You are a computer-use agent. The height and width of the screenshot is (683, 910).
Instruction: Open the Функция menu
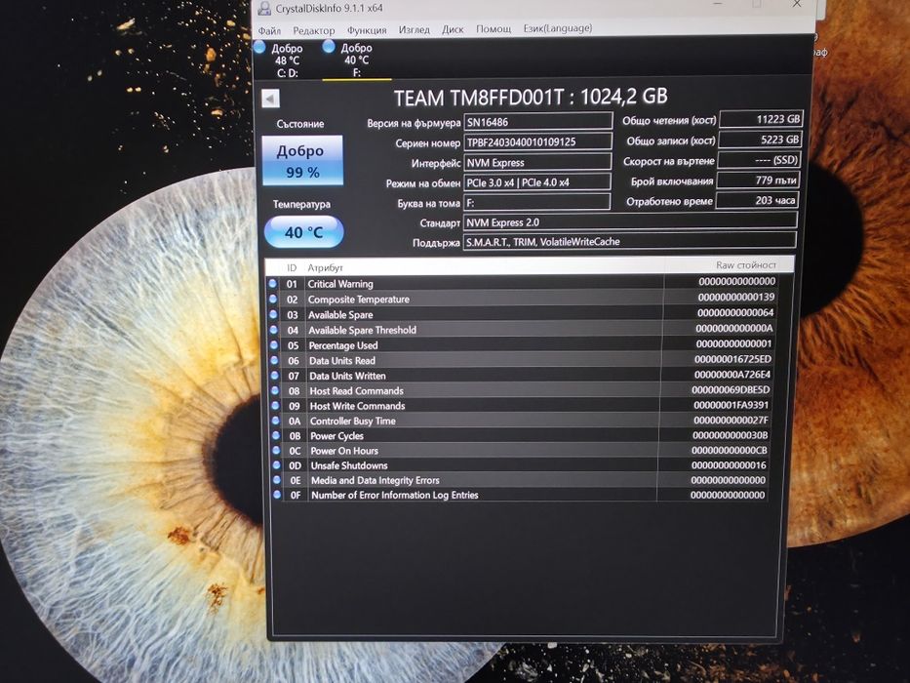point(366,29)
